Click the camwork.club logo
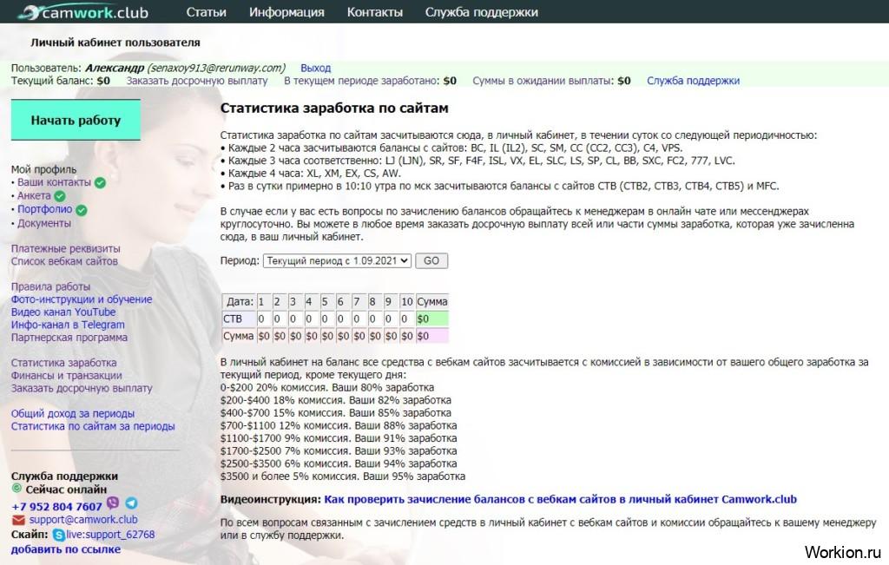Viewport: 889px width, 565px height. pos(83,12)
